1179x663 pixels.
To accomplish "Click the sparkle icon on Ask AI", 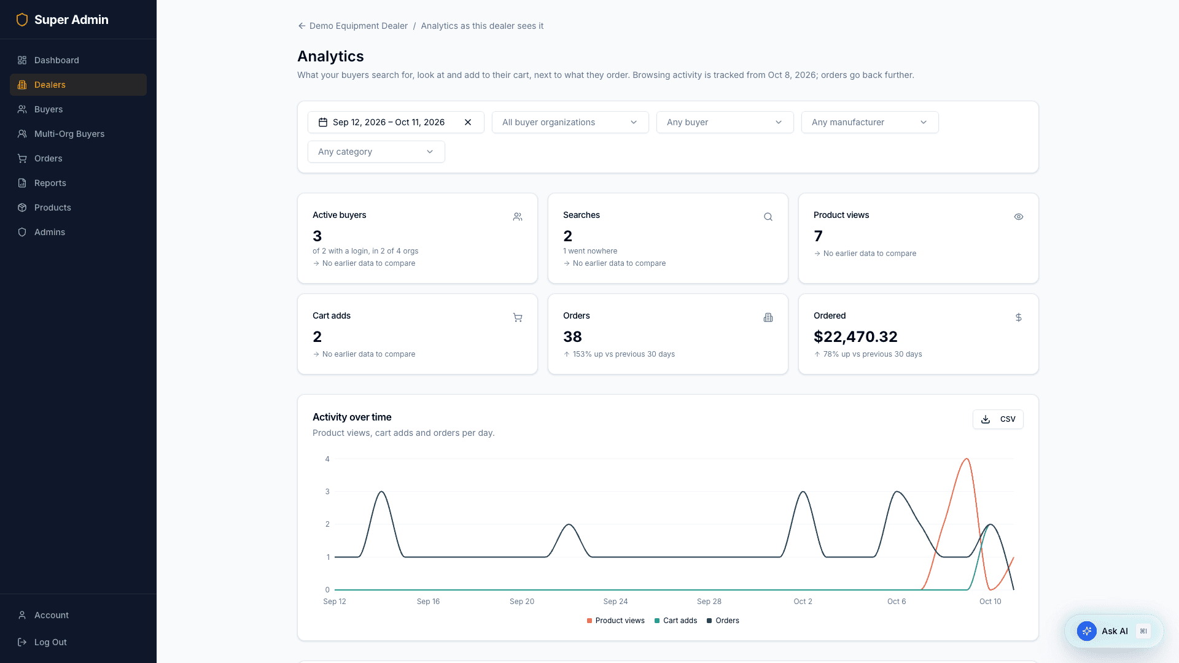I will point(1087,631).
